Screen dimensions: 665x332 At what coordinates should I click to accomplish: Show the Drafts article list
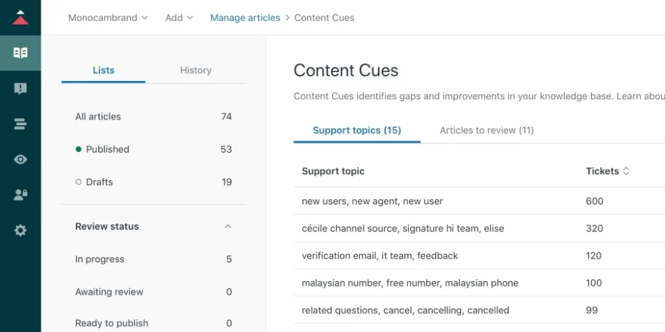[x=99, y=182]
